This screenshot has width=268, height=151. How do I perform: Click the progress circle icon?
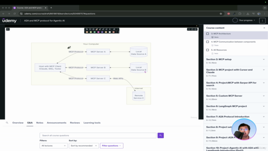pyautogui.click(x=235, y=21)
